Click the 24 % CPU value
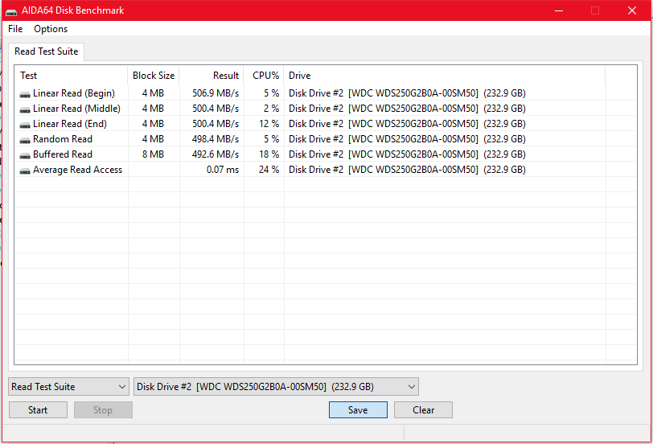Viewport: 653px width, 444px height. (269, 170)
